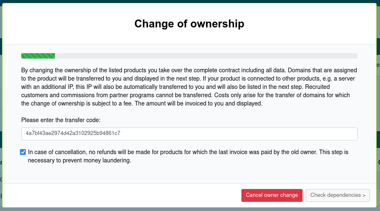The height and width of the screenshot is (211, 380).
Task: Click the transfer code input field
Action: tap(189, 134)
